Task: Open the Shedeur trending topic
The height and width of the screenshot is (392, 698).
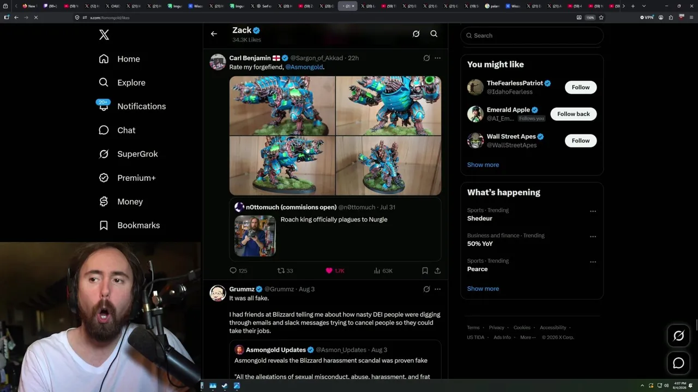Action: [480, 218]
